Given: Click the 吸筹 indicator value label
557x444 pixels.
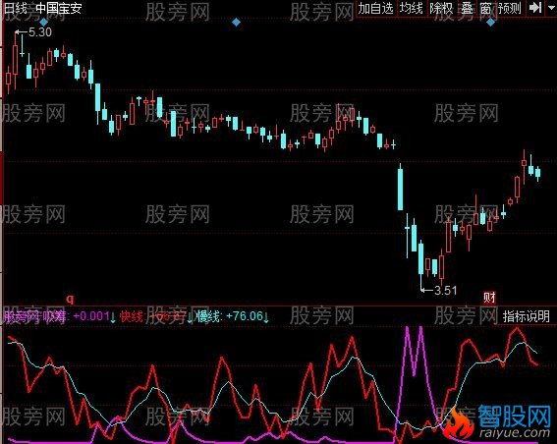Looking at the screenshot, I should click(x=56, y=316).
